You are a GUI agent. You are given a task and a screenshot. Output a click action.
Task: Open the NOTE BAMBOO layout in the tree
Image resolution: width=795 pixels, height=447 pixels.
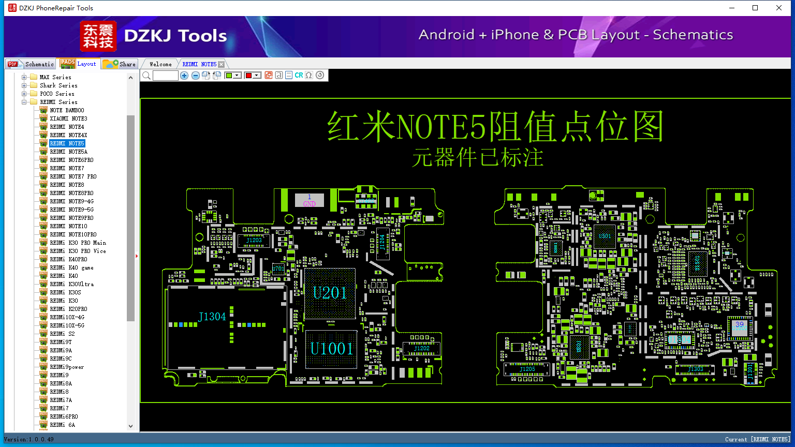point(67,110)
